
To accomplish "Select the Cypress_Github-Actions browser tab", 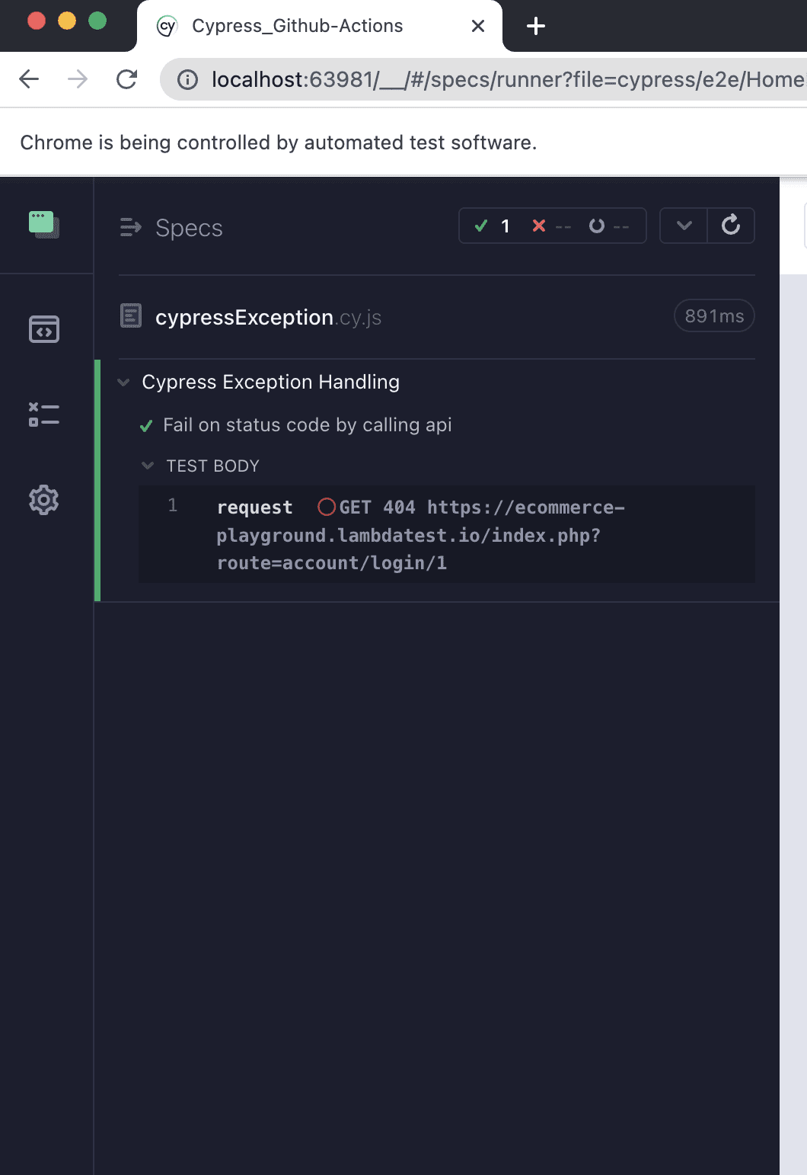I will coord(297,26).
